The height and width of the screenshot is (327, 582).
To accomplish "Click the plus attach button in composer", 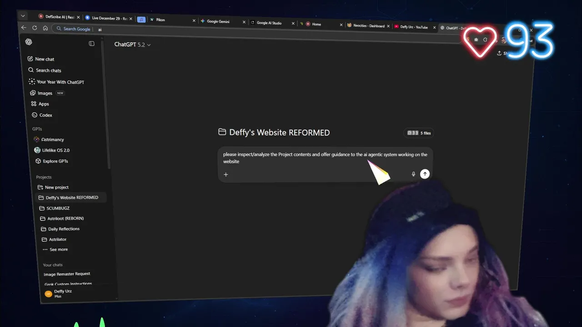I will [226, 174].
